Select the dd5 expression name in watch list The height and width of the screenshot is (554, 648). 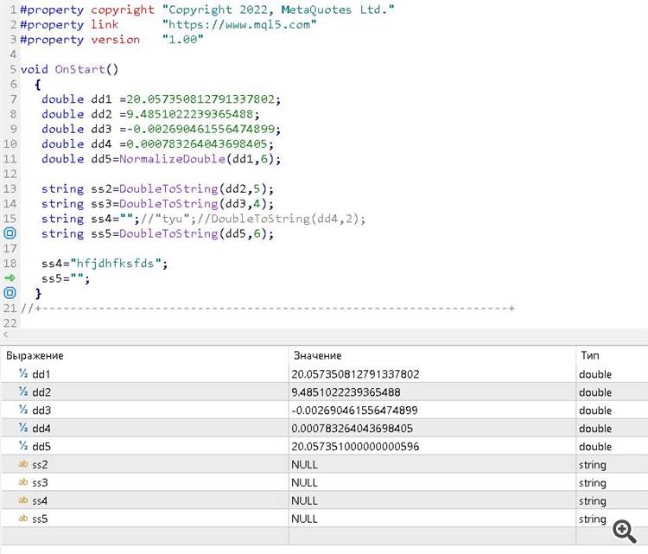tap(41, 447)
